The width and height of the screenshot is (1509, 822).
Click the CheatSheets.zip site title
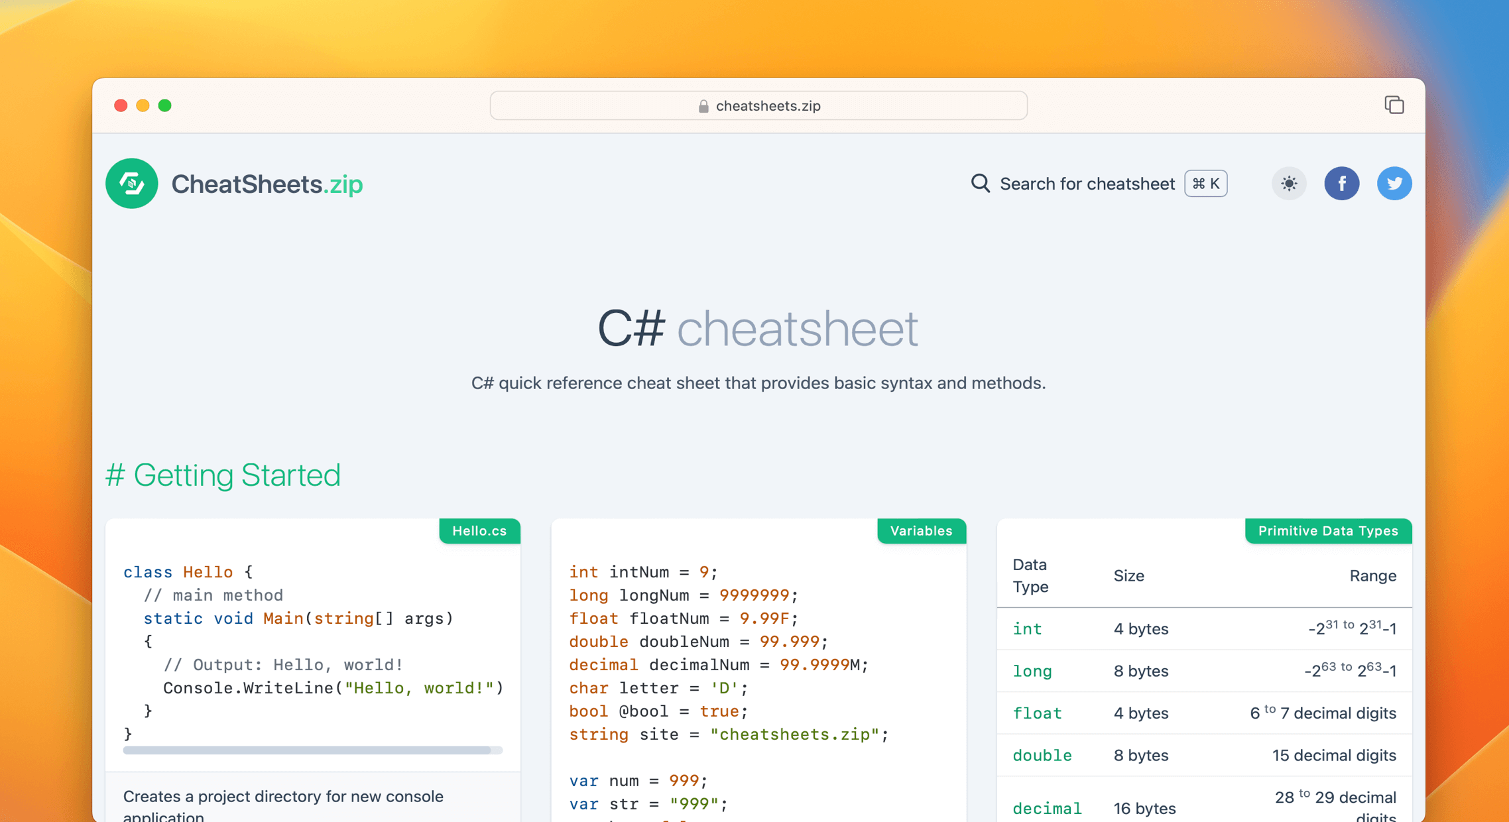tap(267, 184)
